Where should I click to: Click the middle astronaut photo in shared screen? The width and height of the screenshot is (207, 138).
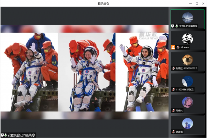(x=87, y=72)
